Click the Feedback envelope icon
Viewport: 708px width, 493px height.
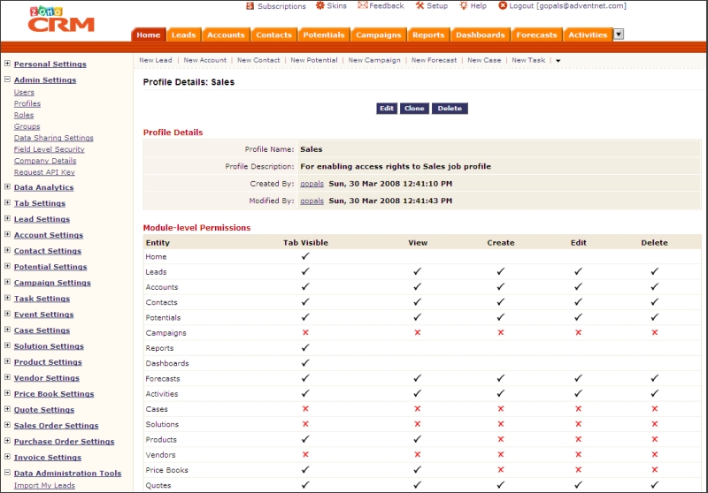pyautogui.click(x=363, y=6)
